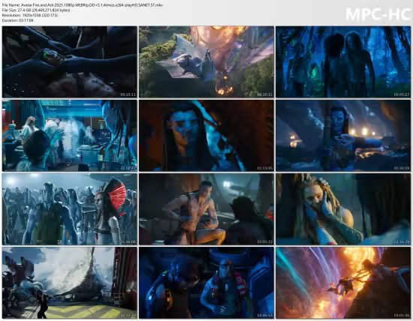Click the 01:15:05 timestamp label
413x321 pixels.
pos(265,168)
